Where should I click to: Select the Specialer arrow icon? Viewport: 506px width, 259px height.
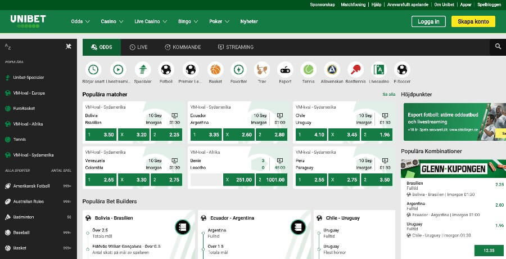point(143,69)
